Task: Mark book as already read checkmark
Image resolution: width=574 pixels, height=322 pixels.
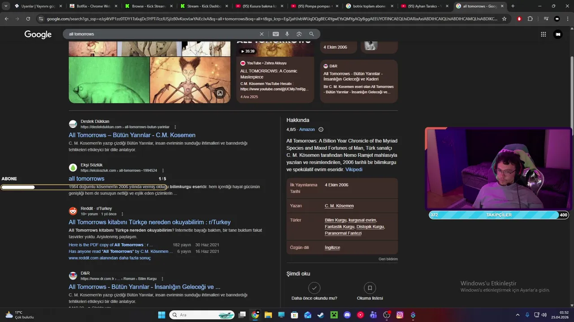Action: pyautogui.click(x=314, y=288)
